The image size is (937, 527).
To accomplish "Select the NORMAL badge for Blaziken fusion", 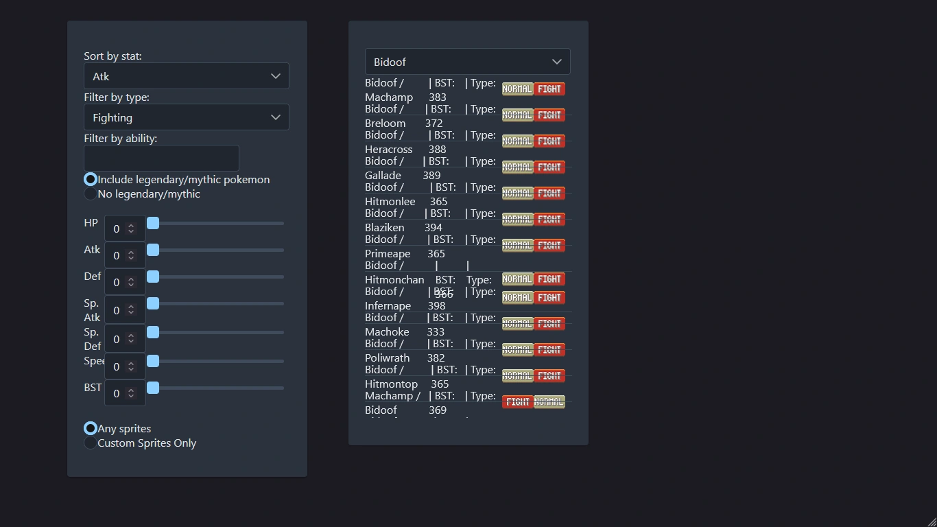I will pyautogui.click(x=518, y=220).
